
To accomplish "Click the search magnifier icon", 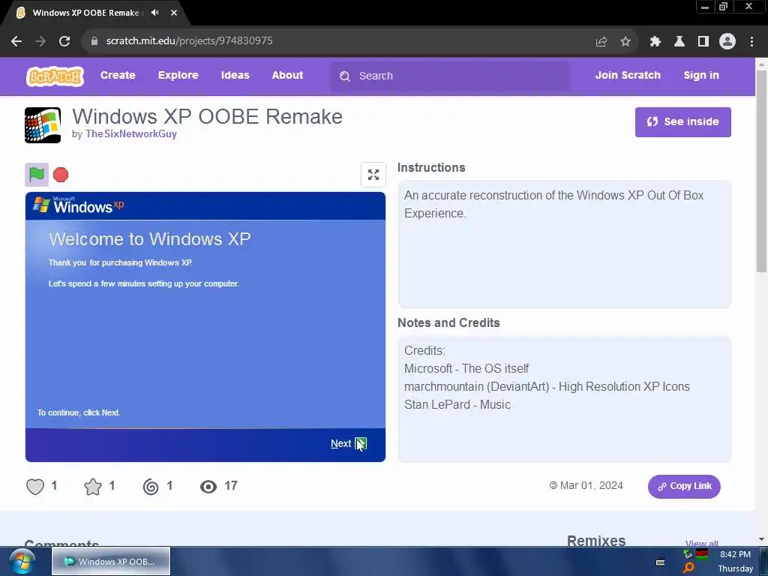I will coord(345,76).
